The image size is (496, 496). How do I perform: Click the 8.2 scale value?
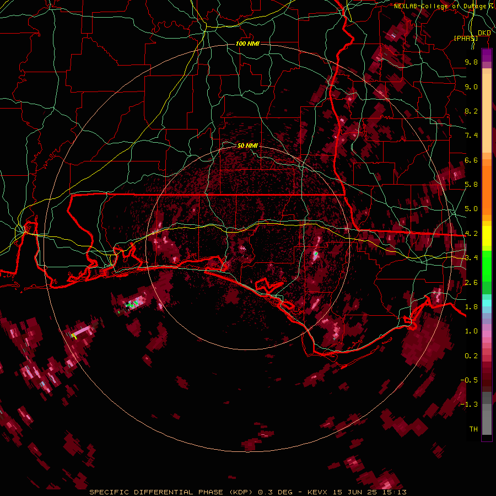(x=471, y=111)
